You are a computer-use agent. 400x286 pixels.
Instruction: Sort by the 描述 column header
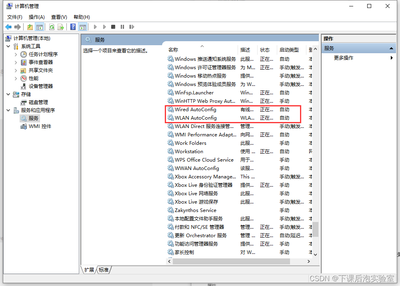[248, 50]
